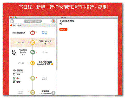Minimize the Pendo window with the yellow button
Image resolution: width=125 pixels, height=98 pixels.
pos(13,17)
